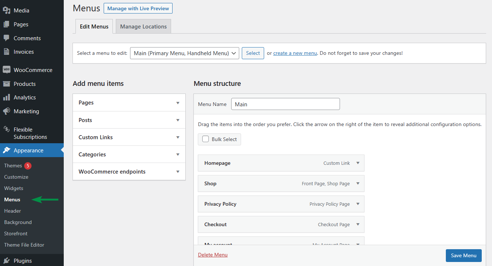Image resolution: width=492 pixels, height=266 pixels.
Task: Select the Checkout menu item title
Action: click(x=215, y=224)
